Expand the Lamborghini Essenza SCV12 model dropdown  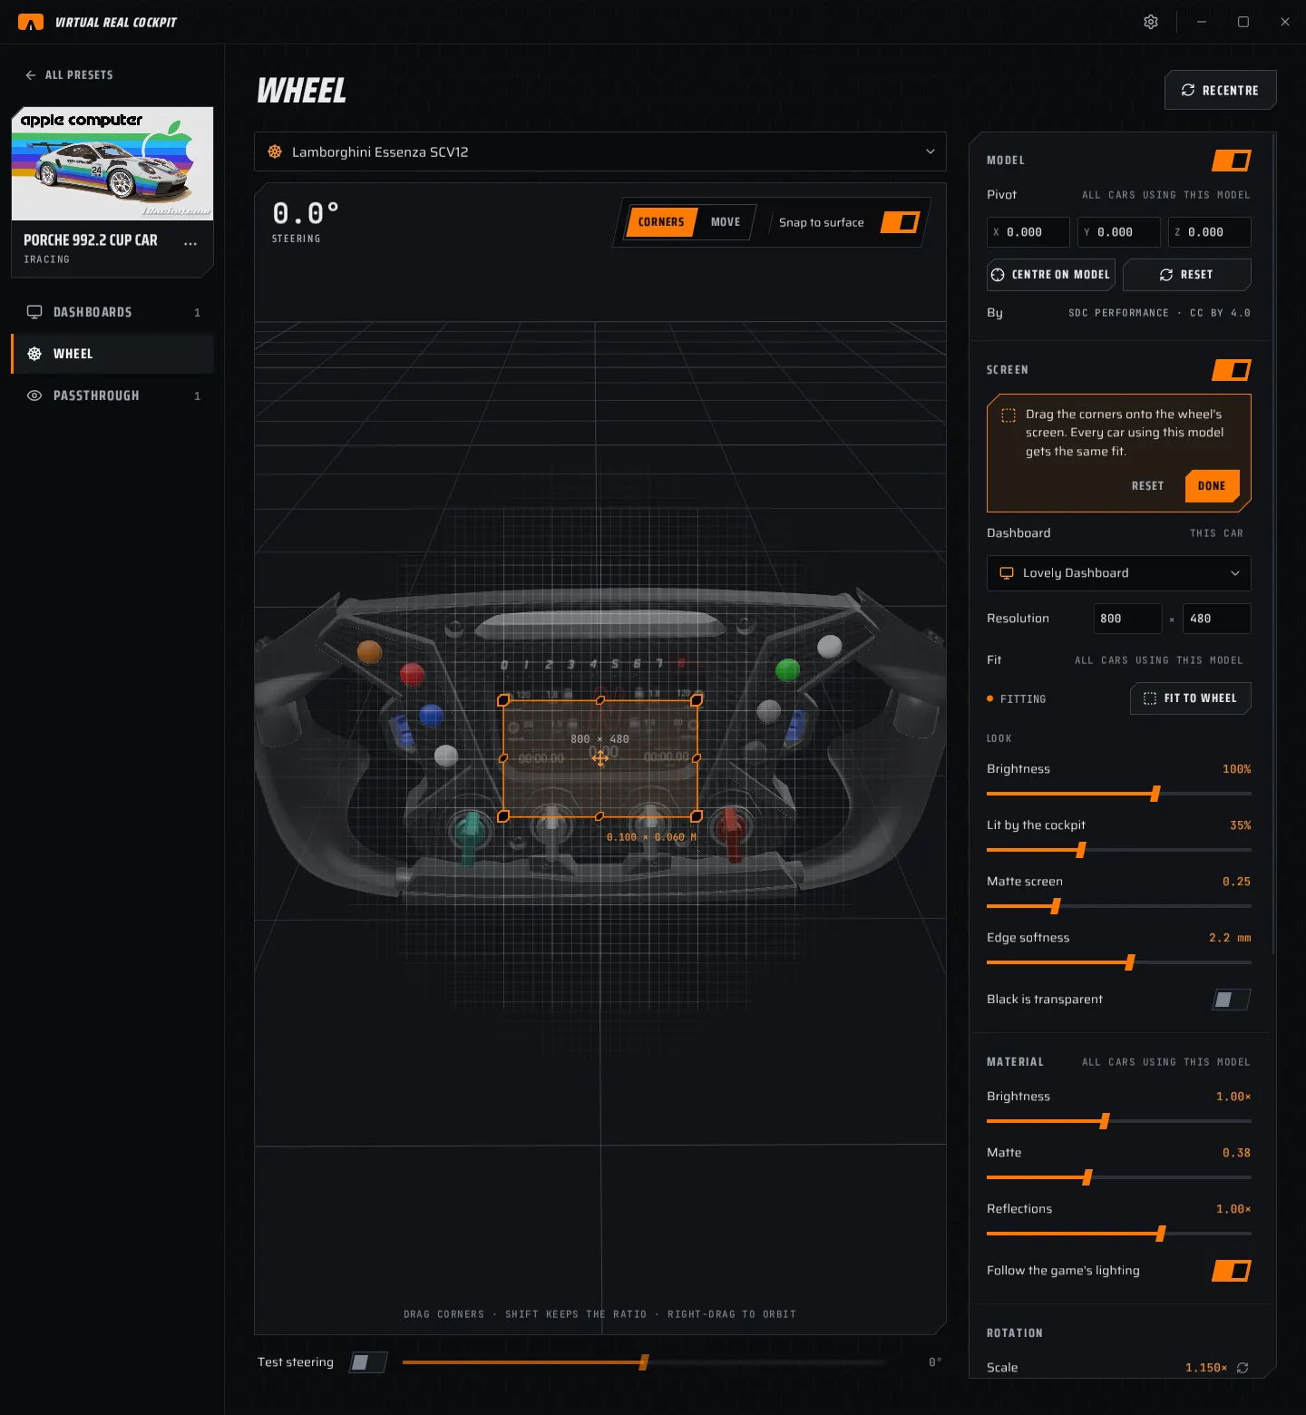(x=600, y=151)
